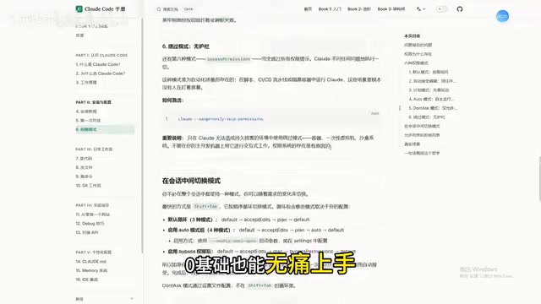
Task: Jump to TOC item 1 默认模式
Action: click(429, 72)
